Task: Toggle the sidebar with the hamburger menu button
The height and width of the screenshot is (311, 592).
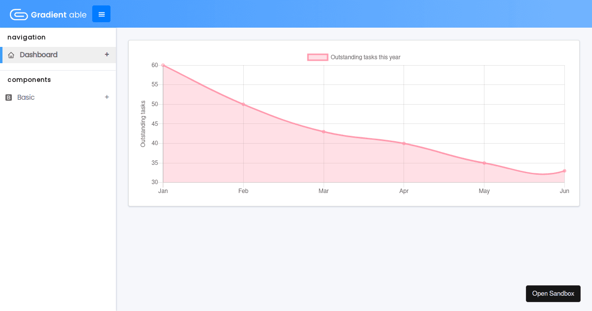Action: click(x=101, y=14)
